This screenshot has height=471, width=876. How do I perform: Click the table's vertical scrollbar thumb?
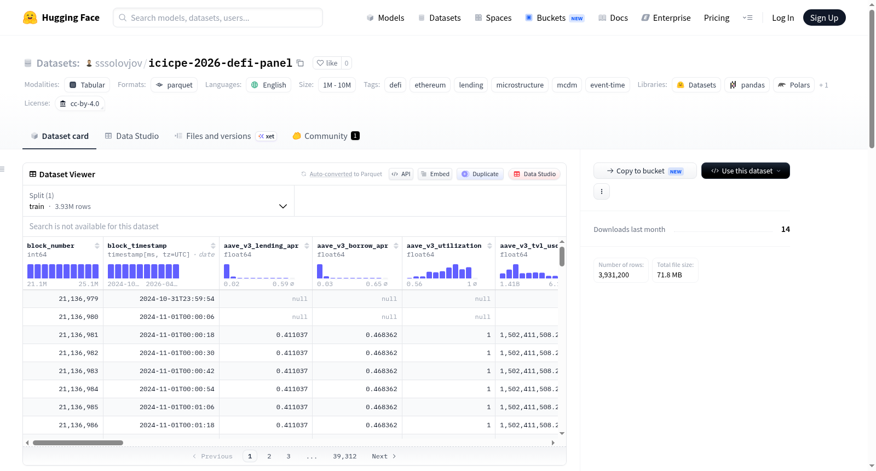[x=562, y=257]
